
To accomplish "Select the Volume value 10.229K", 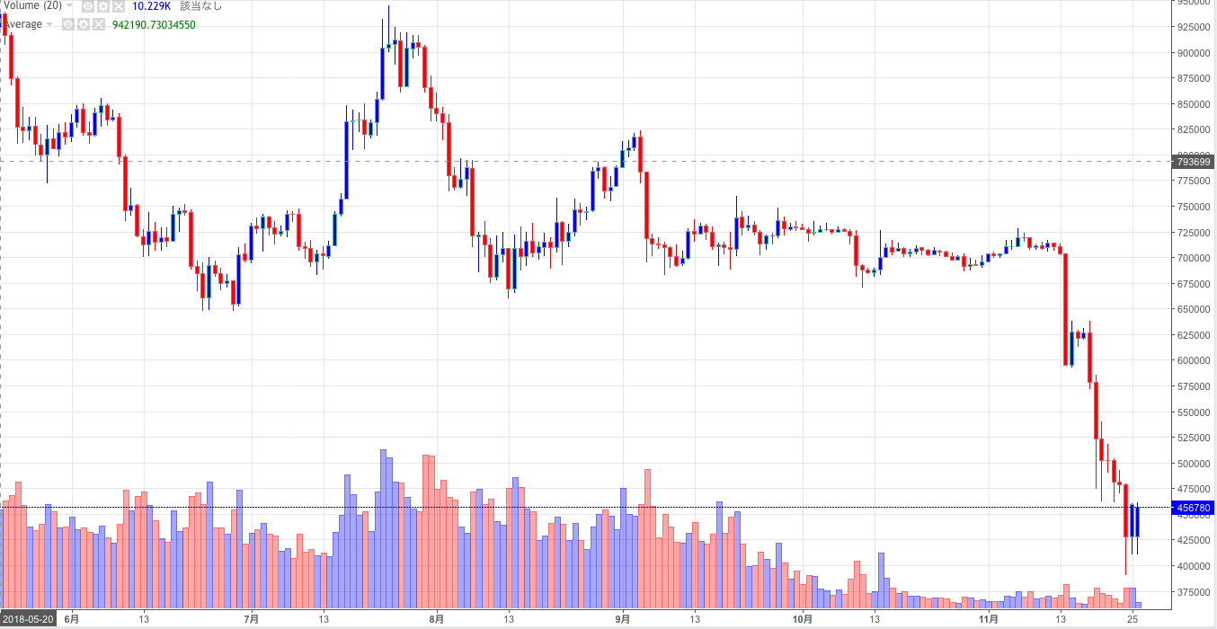I will click(152, 6).
